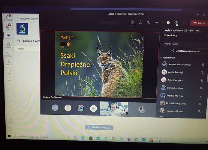
Task: Click the Wpisz nazwę search field
Action: coord(185,43)
